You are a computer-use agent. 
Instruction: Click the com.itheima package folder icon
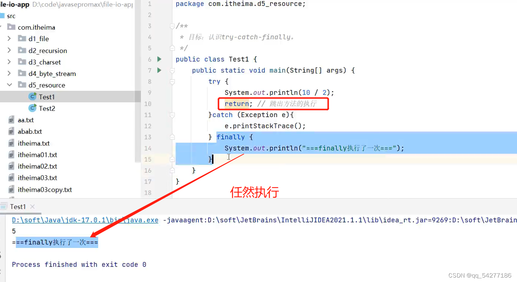pyautogui.click(x=11, y=27)
